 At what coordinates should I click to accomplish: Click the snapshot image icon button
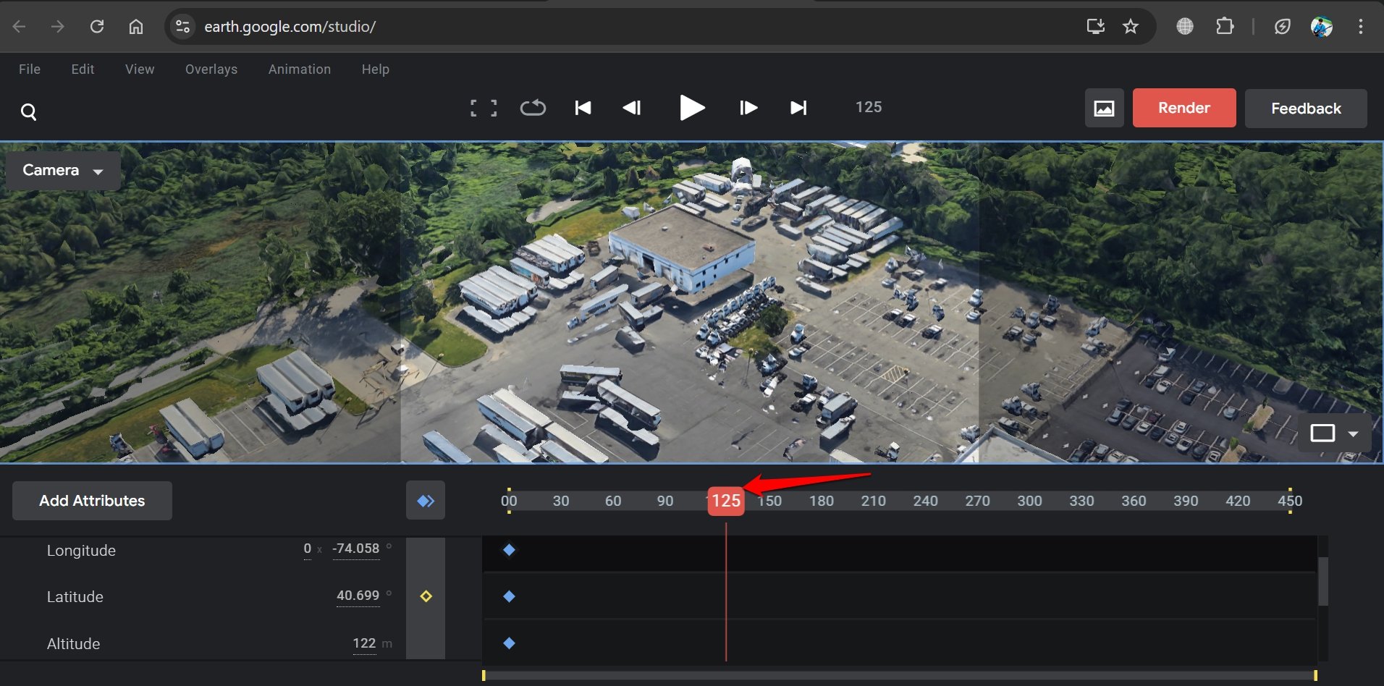(1104, 109)
